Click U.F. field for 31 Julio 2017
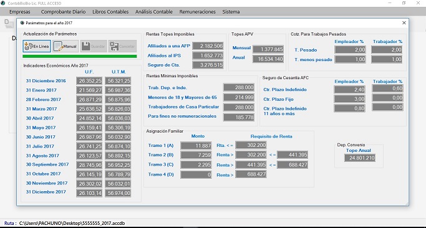Viewport: 426px width, 228px height. 89,146
